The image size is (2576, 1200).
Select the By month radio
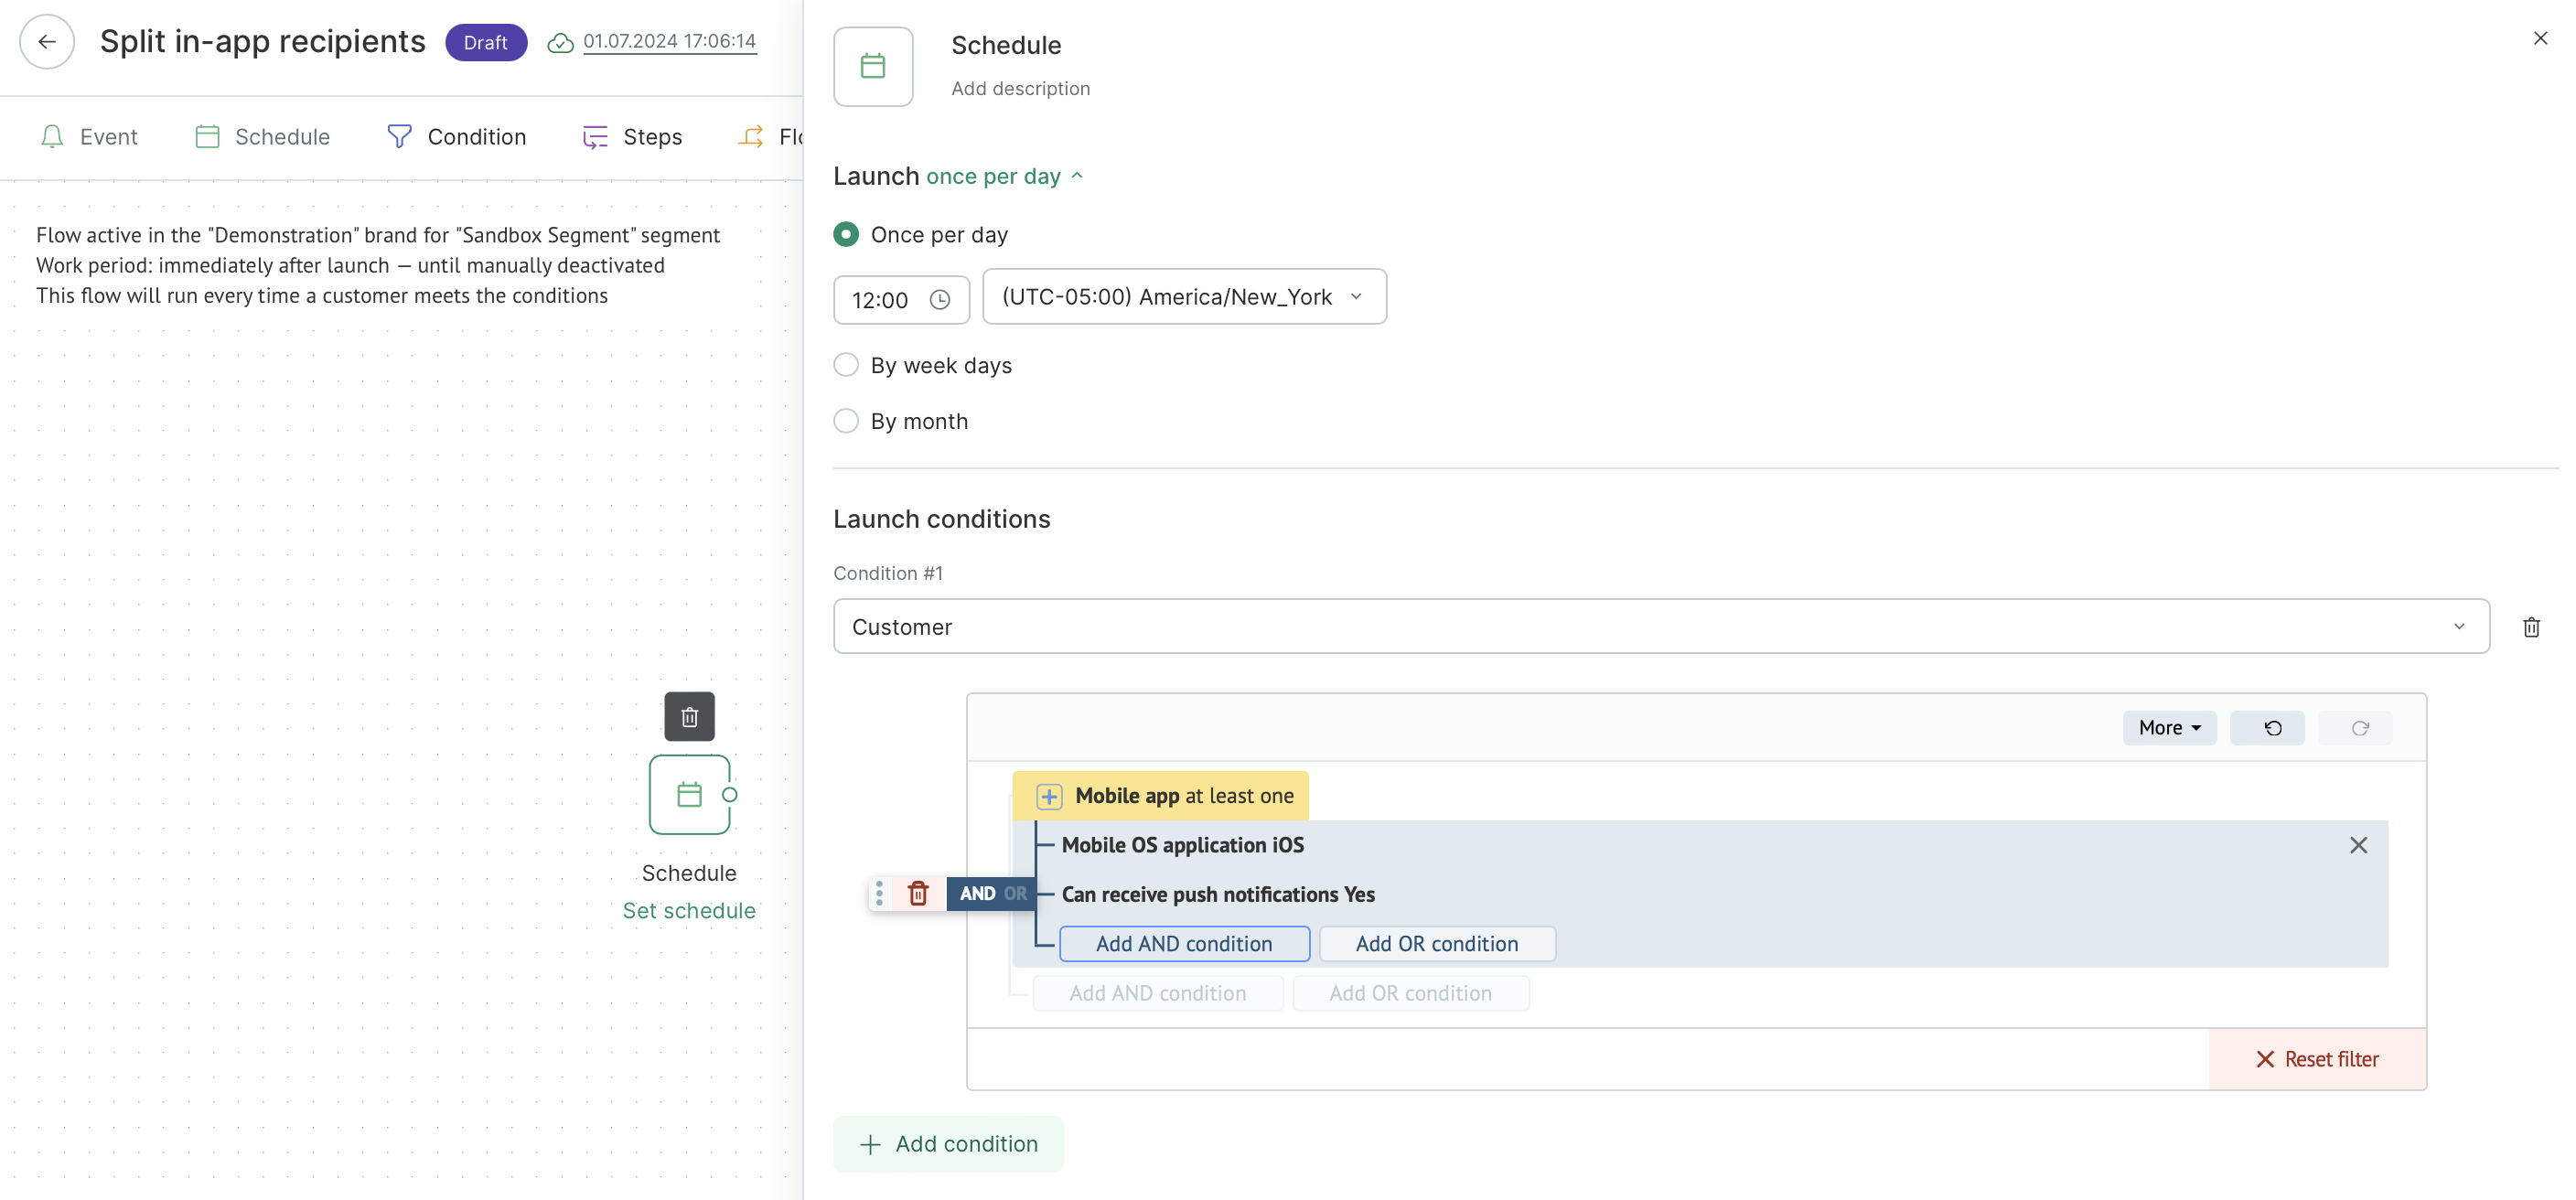click(x=846, y=421)
